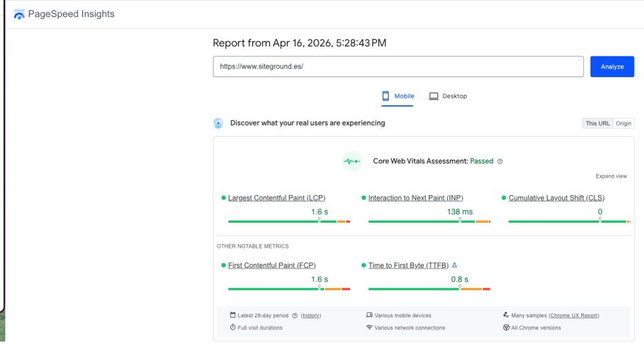The width and height of the screenshot is (644, 345).
Task: Click the INP distribution bar
Action: tap(429, 221)
